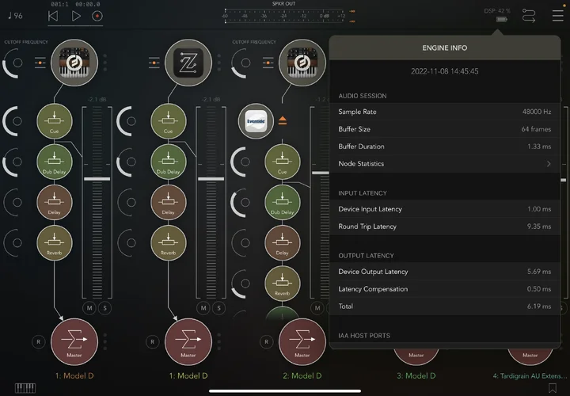Toggle record arm R on first channel

37,342
